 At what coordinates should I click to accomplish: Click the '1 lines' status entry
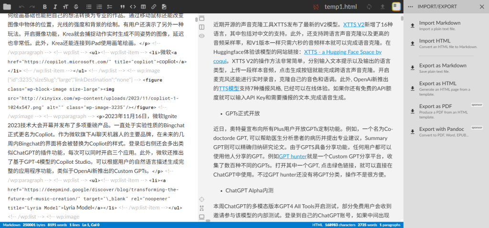coord(74,225)
